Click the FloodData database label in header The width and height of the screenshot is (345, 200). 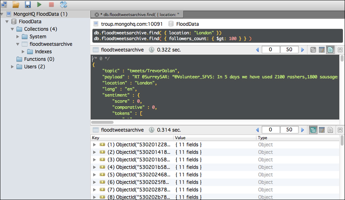pyautogui.click(x=187, y=24)
